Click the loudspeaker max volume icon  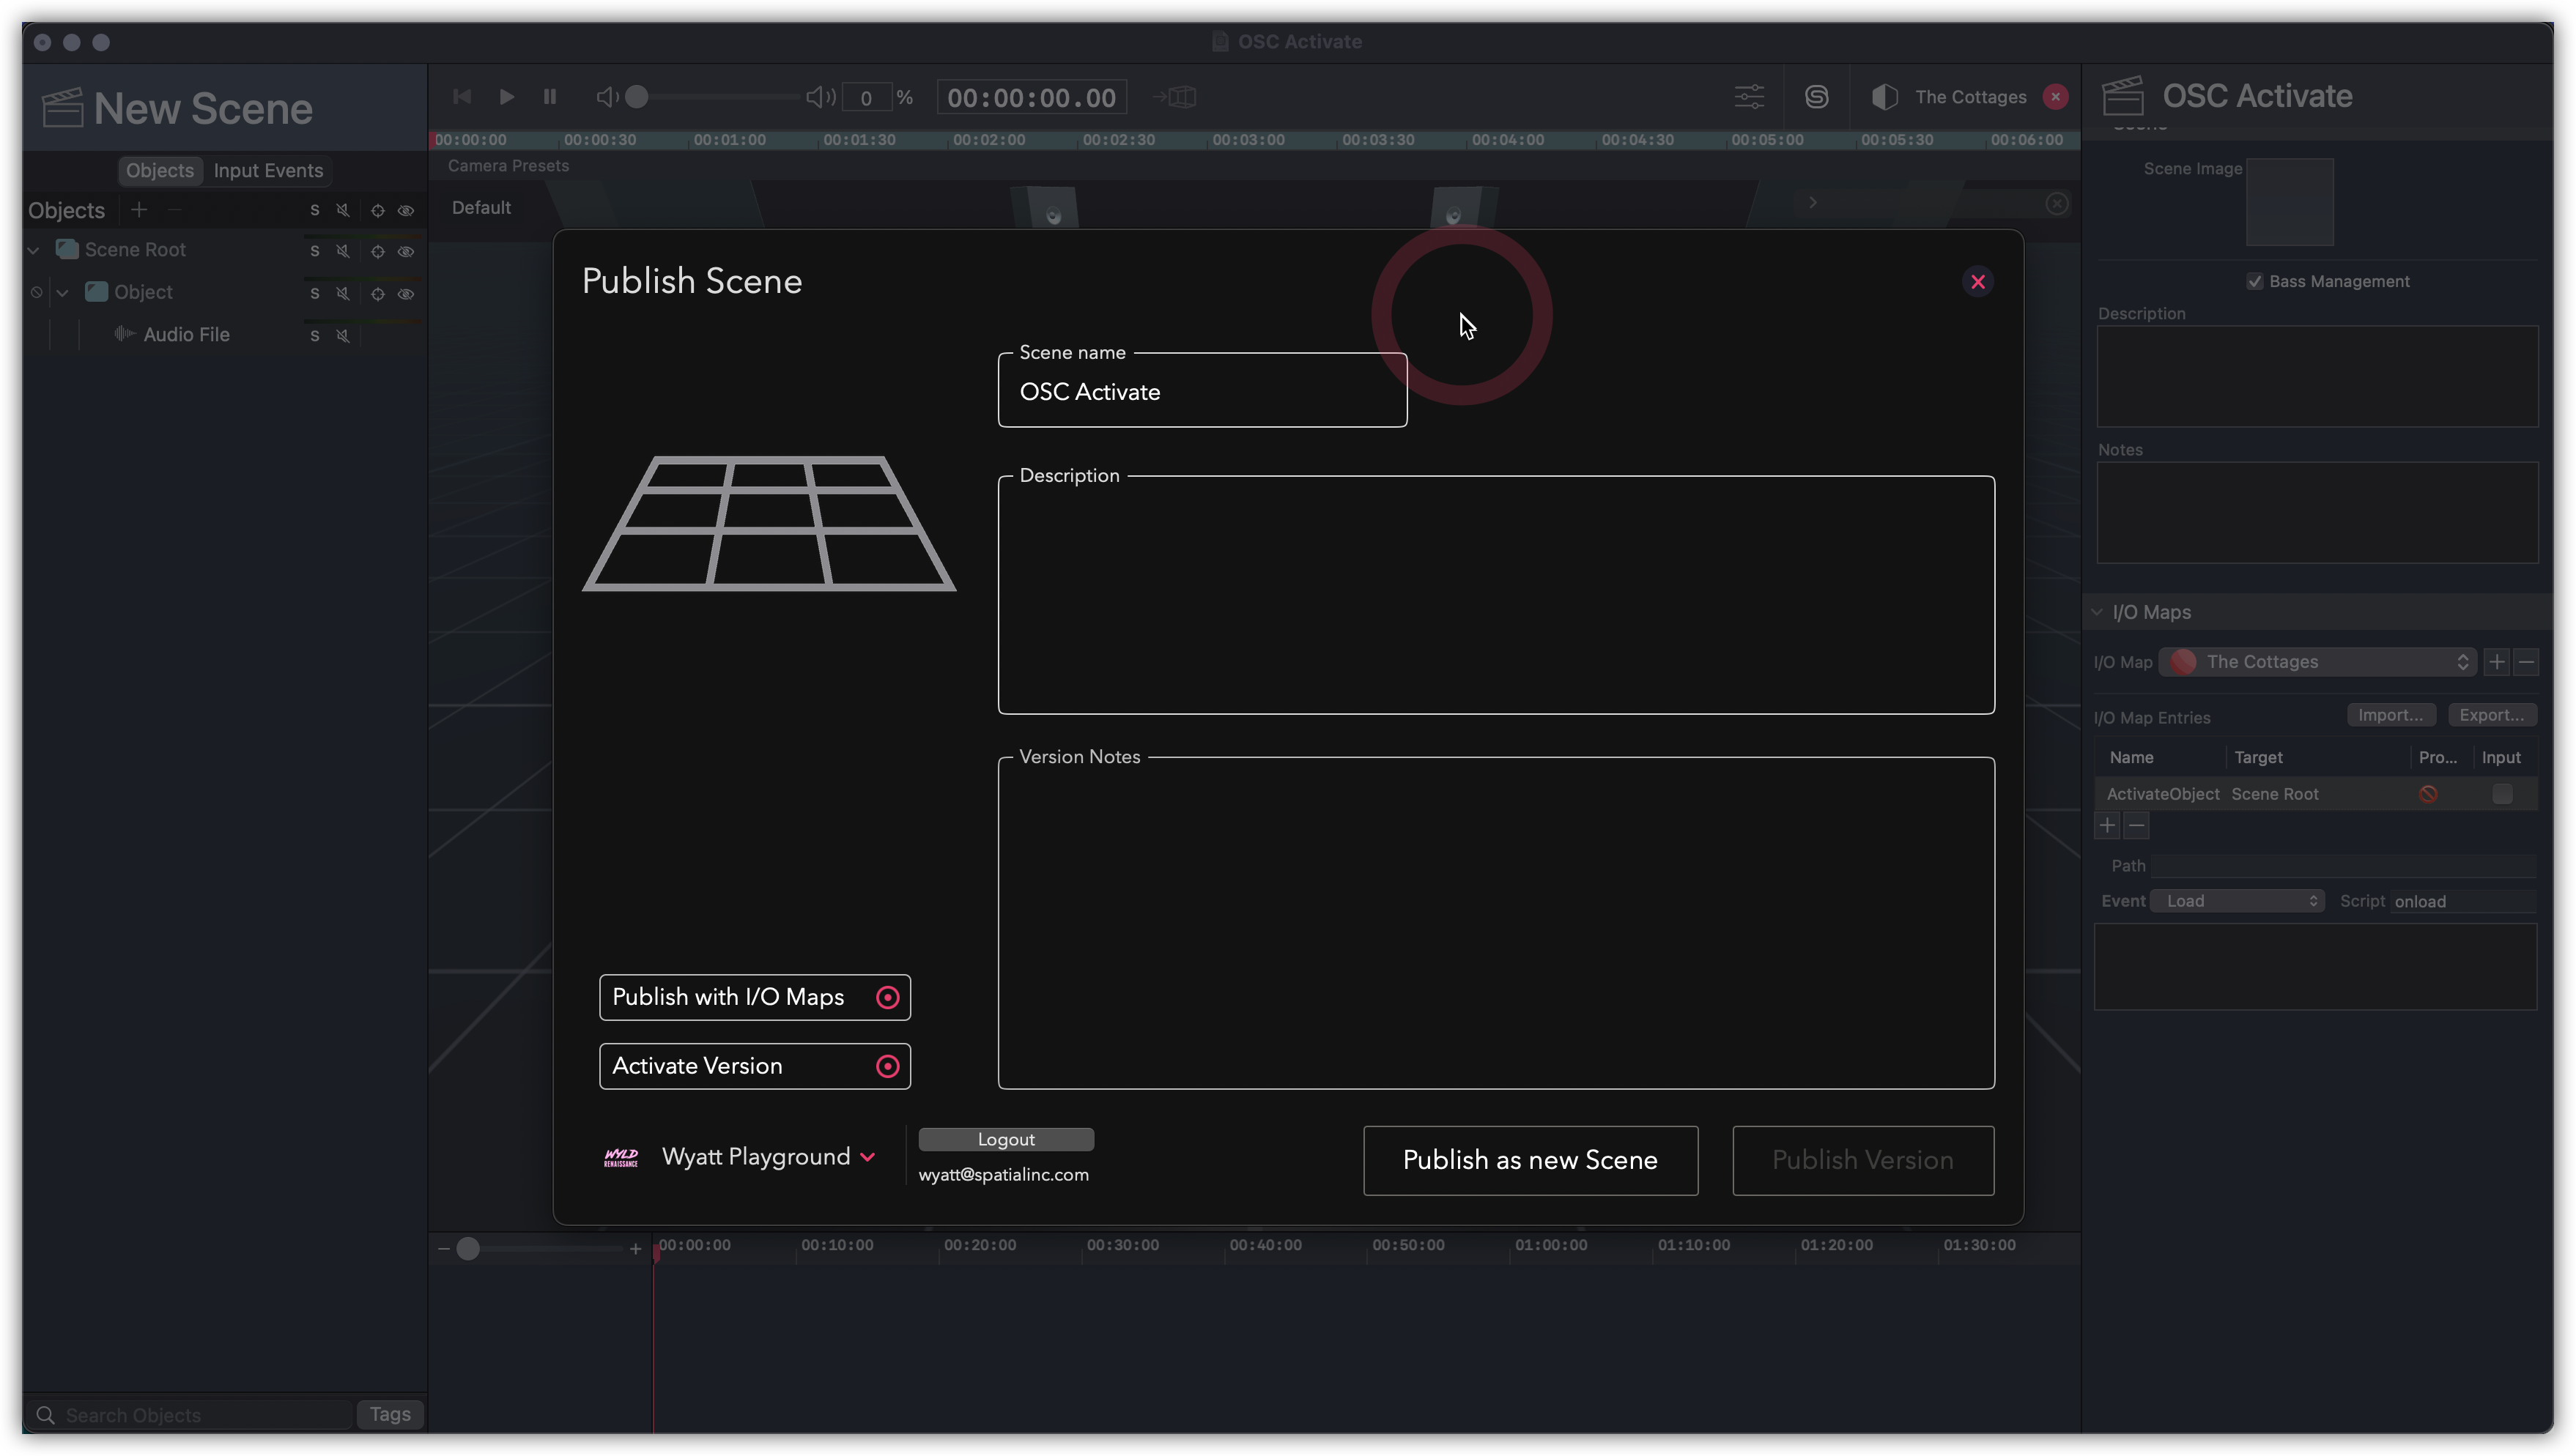[x=821, y=97]
